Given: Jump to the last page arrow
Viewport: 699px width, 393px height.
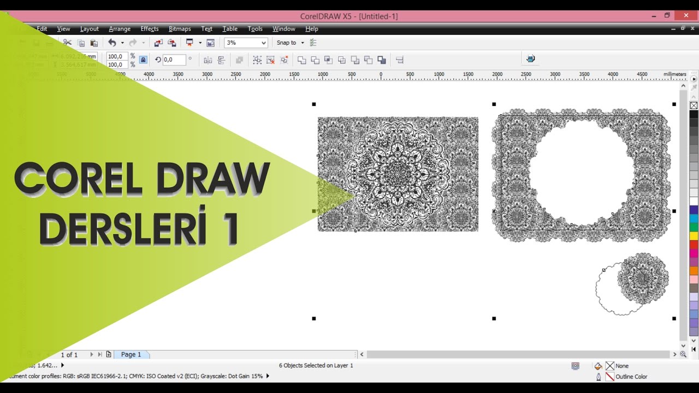Looking at the screenshot, I should click(x=100, y=354).
